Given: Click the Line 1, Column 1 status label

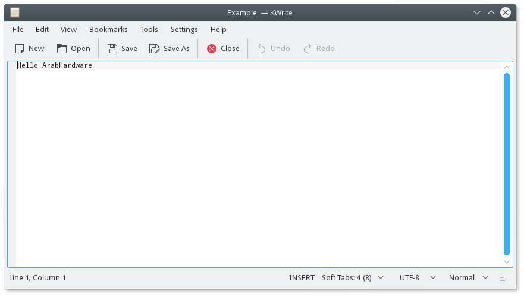Looking at the screenshot, I should click(37, 278).
